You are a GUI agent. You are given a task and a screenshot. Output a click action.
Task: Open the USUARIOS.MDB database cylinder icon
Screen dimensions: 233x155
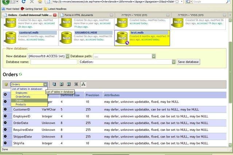[66, 37]
